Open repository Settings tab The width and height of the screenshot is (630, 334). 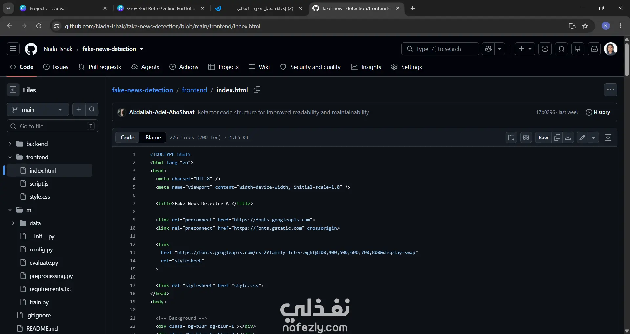[407, 67]
